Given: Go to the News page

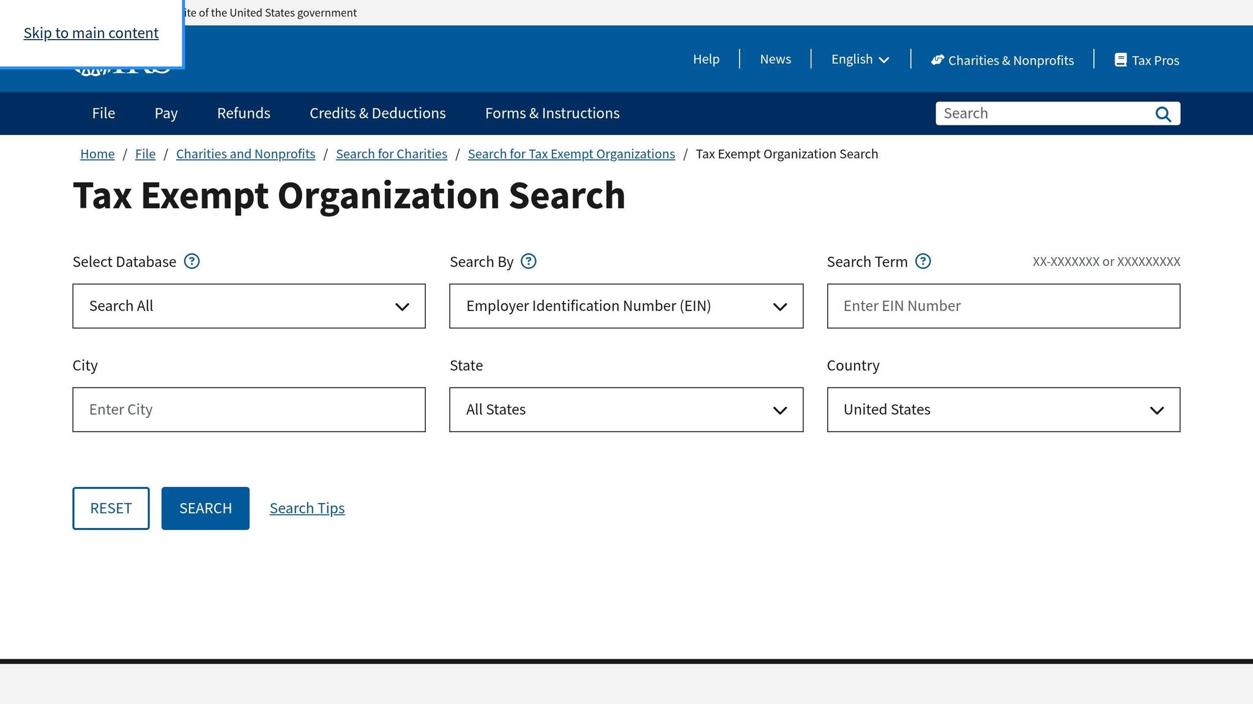Looking at the screenshot, I should (x=775, y=59).
